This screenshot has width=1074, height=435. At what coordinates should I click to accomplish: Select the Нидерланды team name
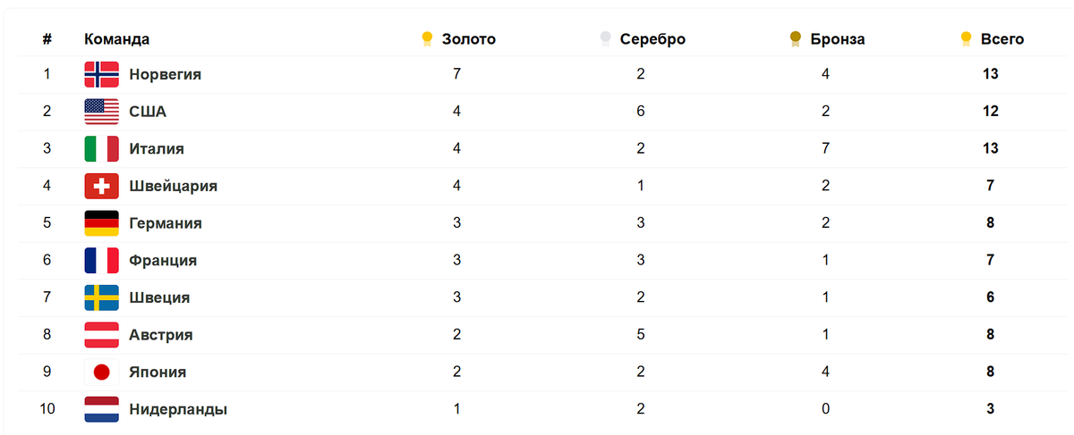coord(178,410)
